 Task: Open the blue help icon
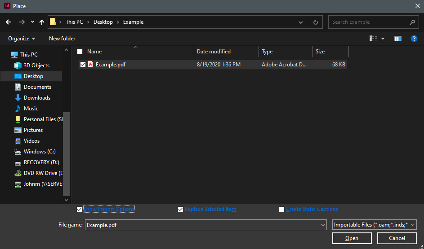[x=414, y=39]
